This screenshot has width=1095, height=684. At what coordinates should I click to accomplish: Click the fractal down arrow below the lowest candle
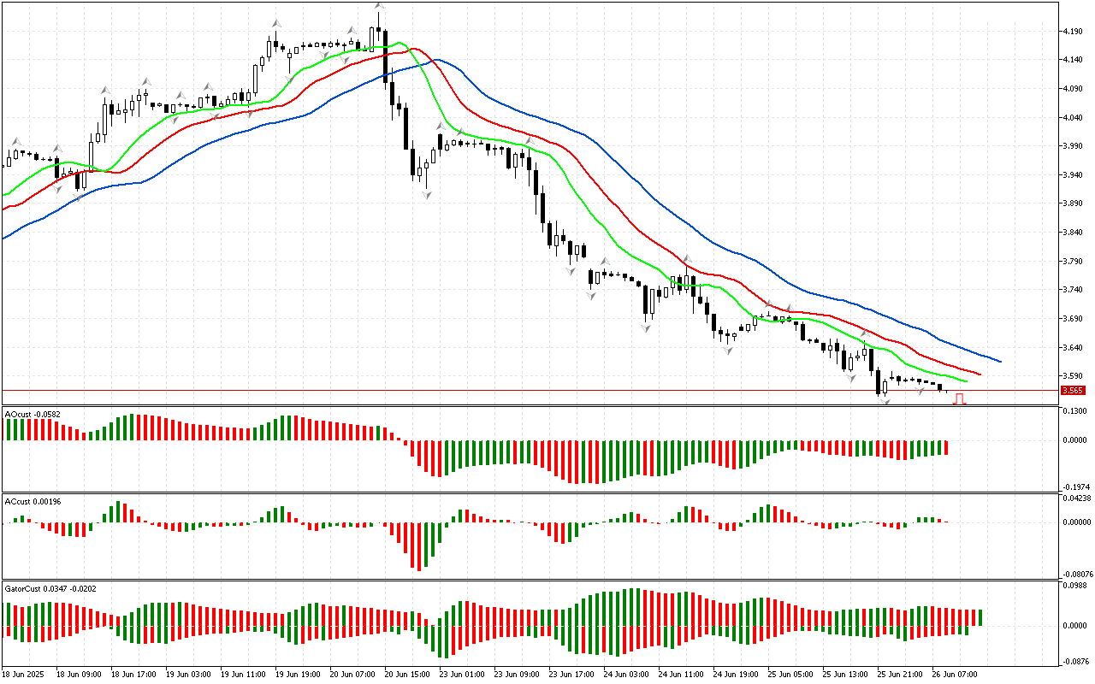click(x=885, y=401)
